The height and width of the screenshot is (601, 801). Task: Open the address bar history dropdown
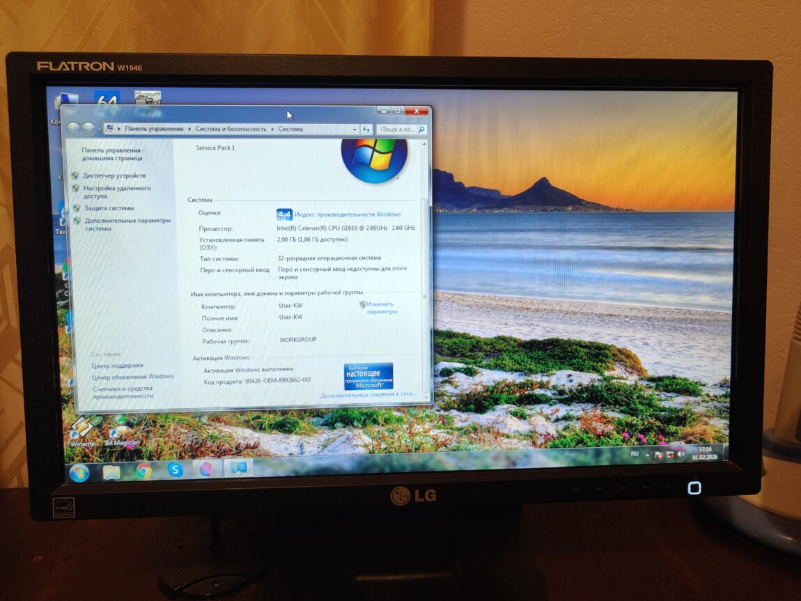point(355,130)
